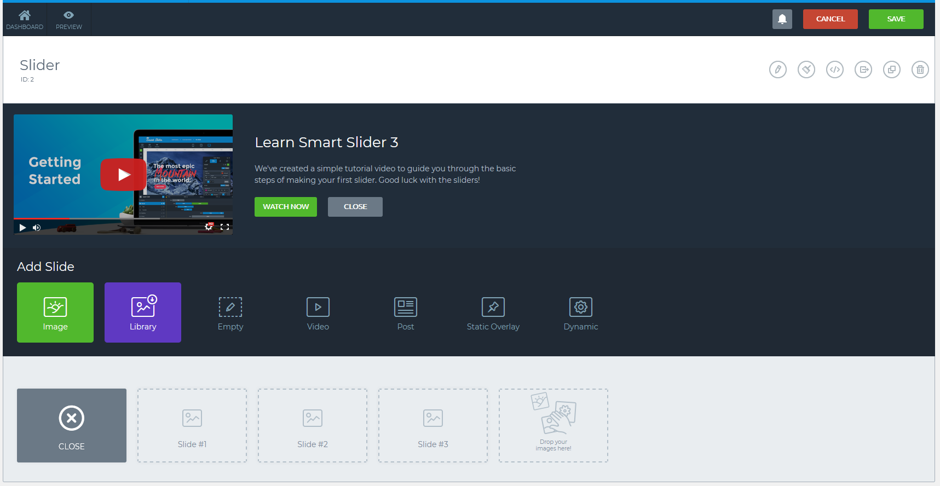Click the Watch Now button
Image resolution: width=940 pixels, height=486 pixels.
(x=286, y=207)
